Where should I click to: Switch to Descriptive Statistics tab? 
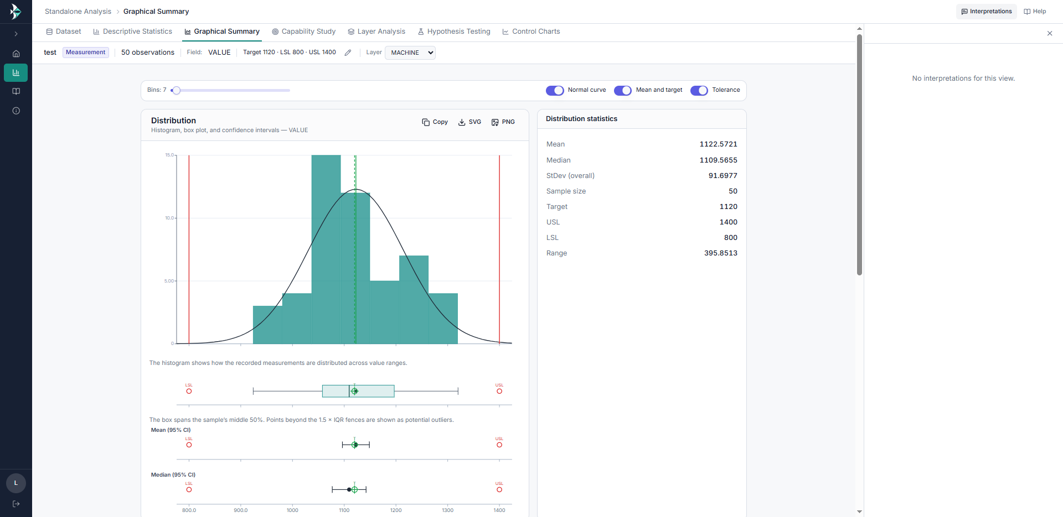pos(133,32)
